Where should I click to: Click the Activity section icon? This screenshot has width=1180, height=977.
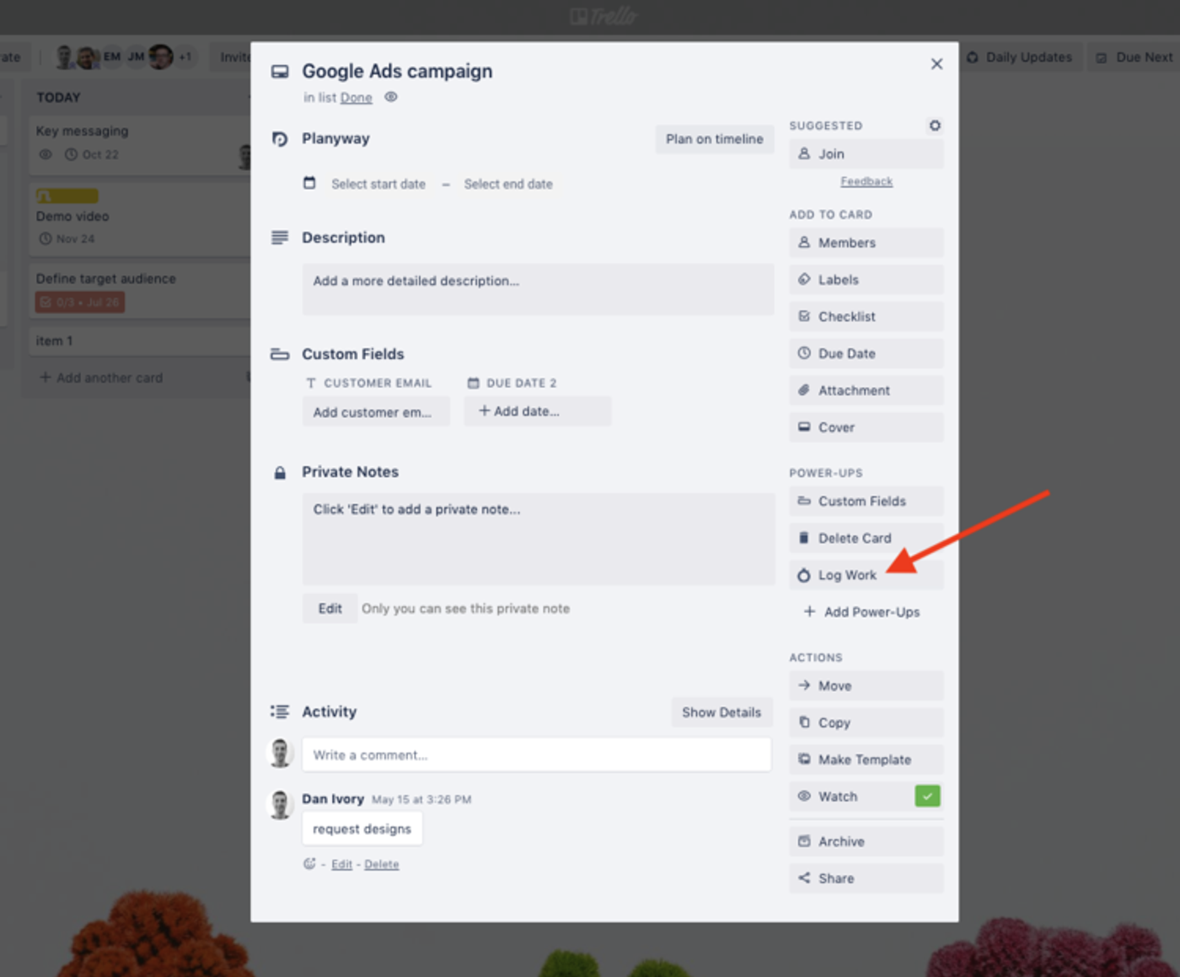tap(280, 712)
